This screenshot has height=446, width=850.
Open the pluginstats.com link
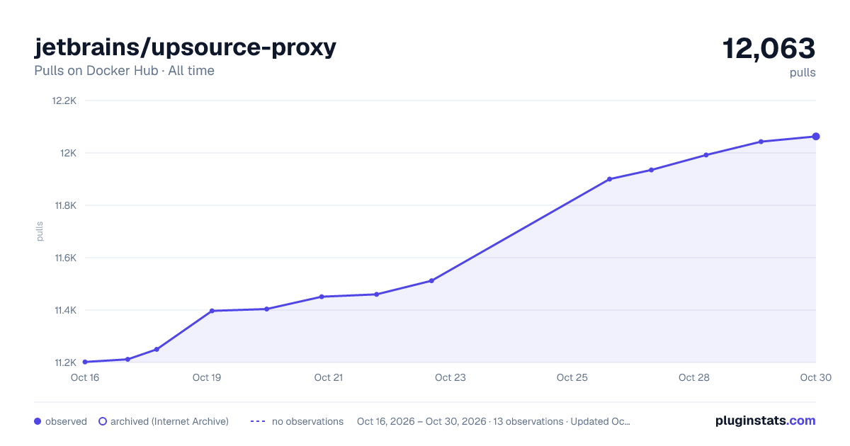tap(765, 421)
